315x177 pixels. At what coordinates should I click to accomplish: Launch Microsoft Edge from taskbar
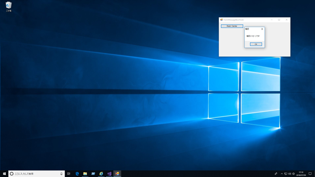[x=77, y=173]
